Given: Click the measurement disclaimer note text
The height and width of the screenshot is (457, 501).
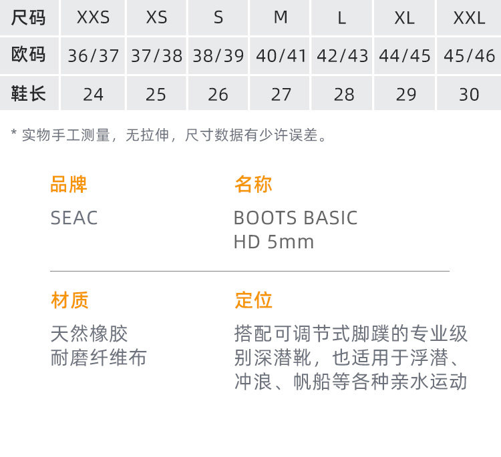Looking at the screenshot, I should 170,135.
